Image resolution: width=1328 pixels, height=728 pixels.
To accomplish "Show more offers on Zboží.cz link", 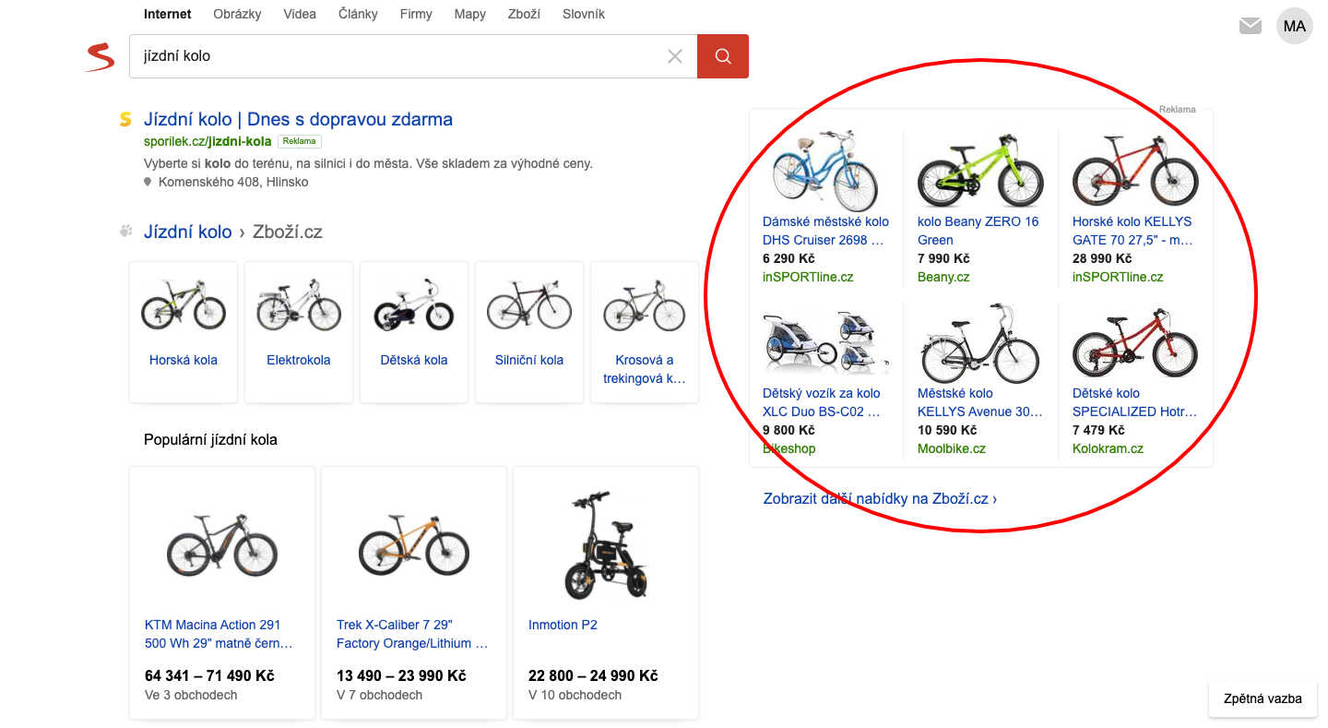I will [880, 499].
